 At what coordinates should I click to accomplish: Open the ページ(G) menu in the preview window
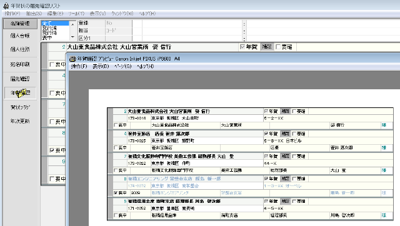(x=122, y=67)
